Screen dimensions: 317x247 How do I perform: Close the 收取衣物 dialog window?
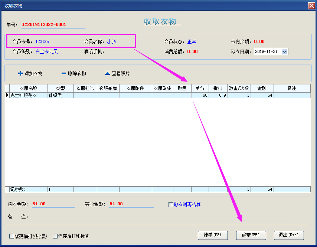pyautogui.click(x=311, y=6)
